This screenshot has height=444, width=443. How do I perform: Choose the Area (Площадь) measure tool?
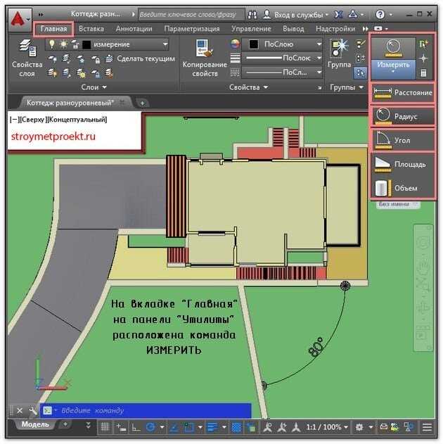pos(403,164)
